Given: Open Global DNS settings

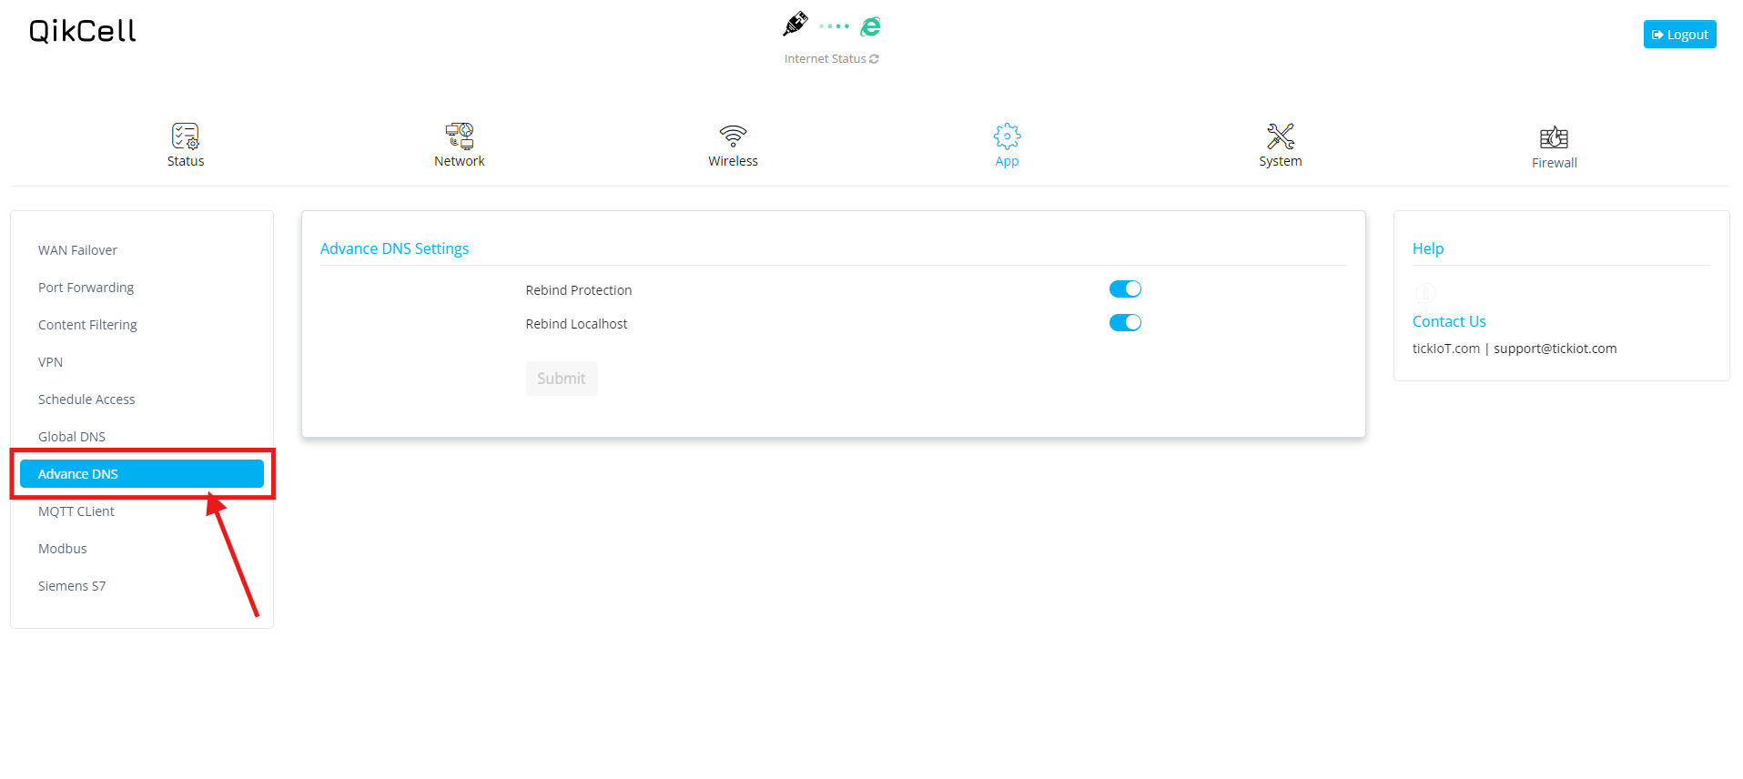Looking at the screenshot, I should (72, 437).
